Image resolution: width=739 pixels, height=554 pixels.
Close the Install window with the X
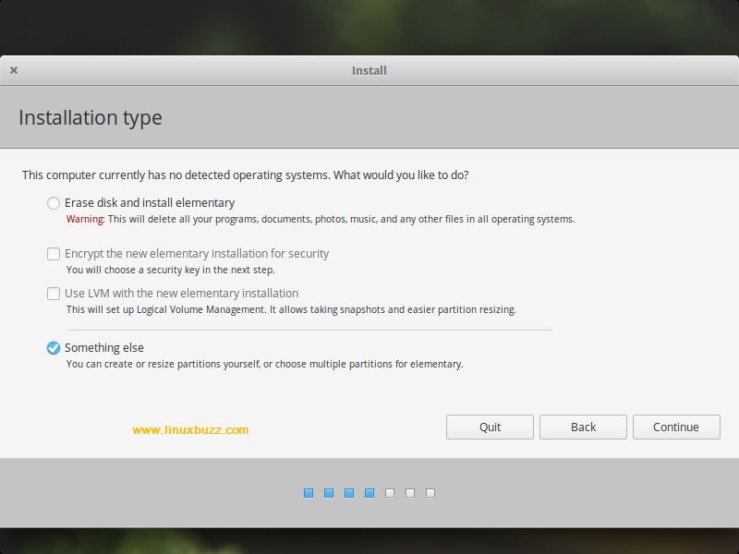(x=14, y=70)
